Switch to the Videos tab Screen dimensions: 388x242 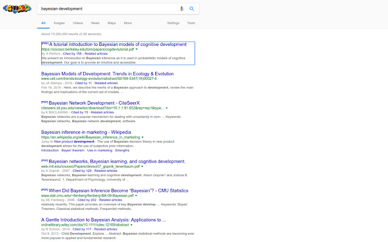[x=78, y=23]
